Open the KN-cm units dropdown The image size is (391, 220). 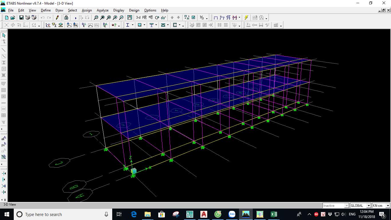tap(388, 206)
